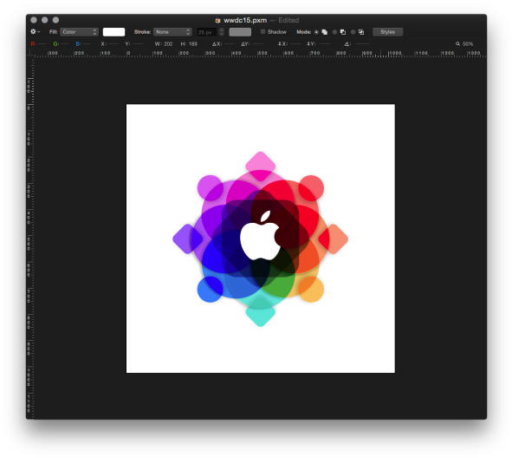Open the Stroke None dropdown
This screenshot has height=458, width=512.
point(172,32)
